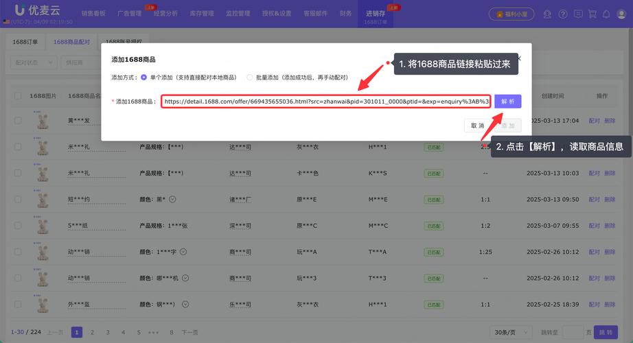Open 财务 in top navigation

[345, 13]
